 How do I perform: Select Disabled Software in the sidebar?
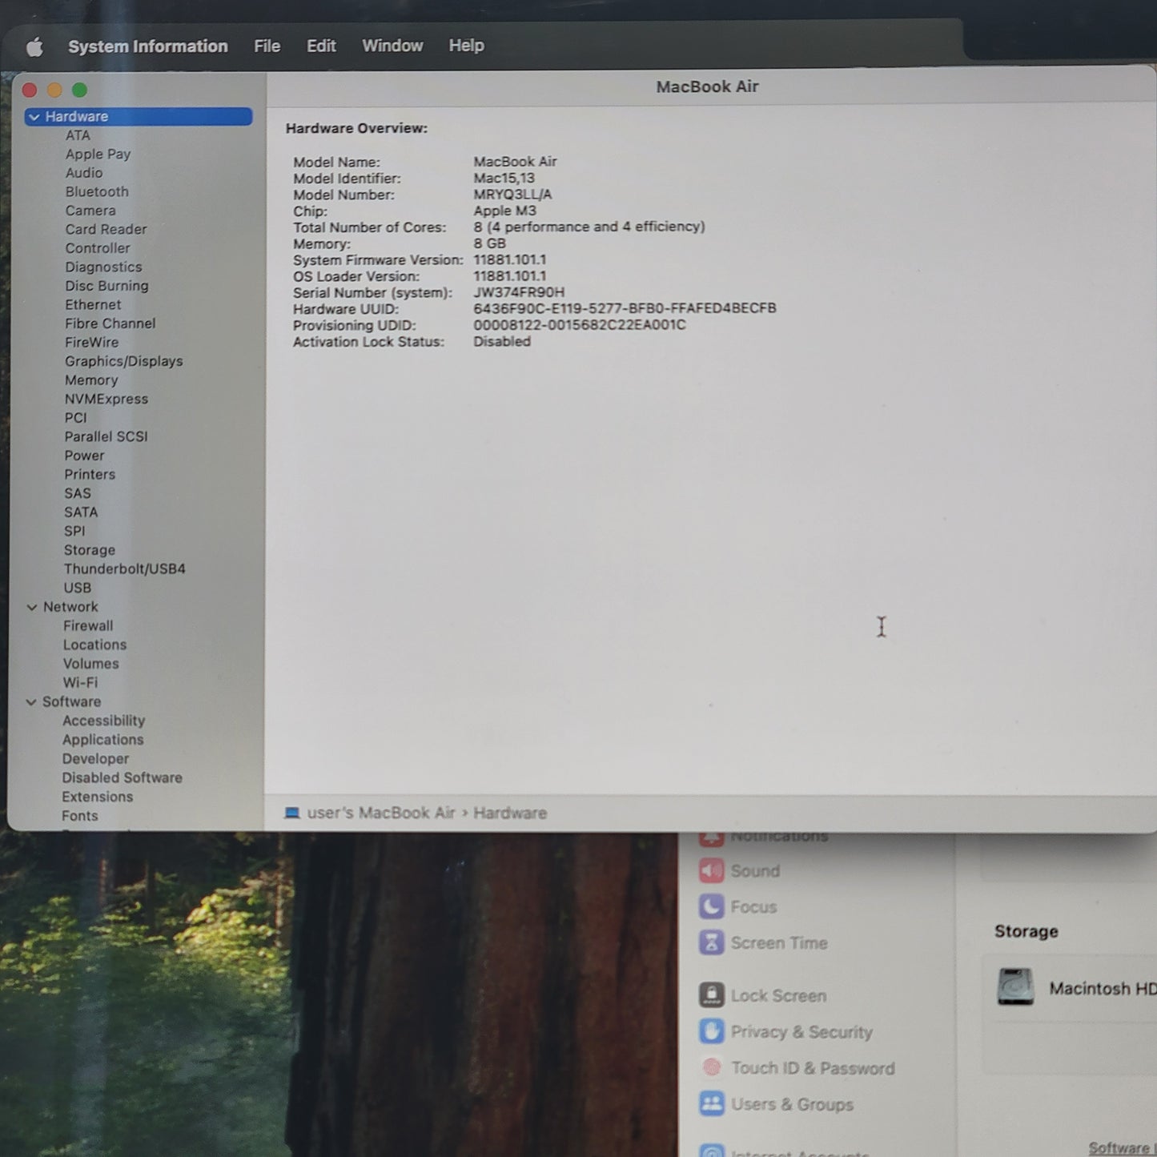coord(122,777)
